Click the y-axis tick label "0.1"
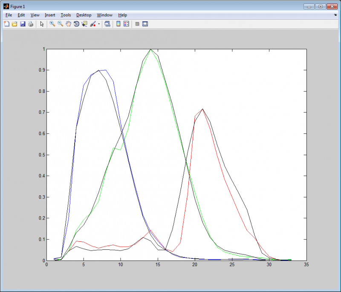341x292 pixels. (42, 240)
